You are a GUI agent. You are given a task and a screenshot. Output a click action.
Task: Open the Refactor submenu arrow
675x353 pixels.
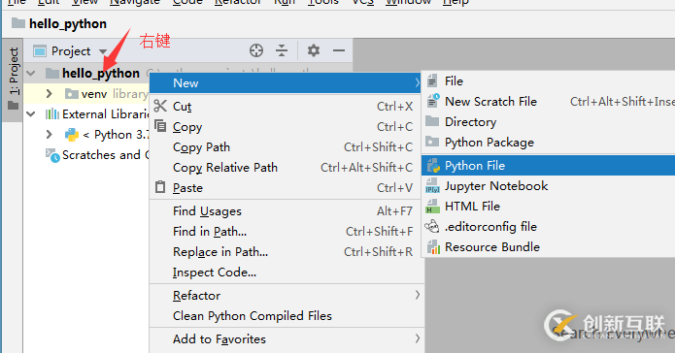[417, 295]
